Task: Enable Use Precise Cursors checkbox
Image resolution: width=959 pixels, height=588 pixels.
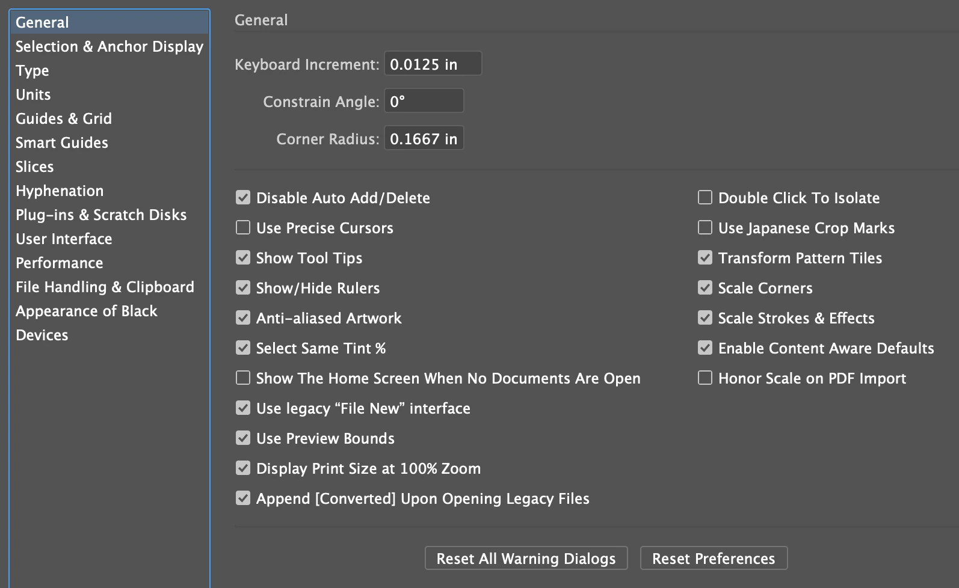Action: 243,228
